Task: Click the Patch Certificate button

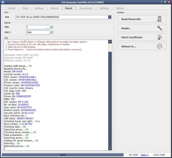Action: coord(142,37)
